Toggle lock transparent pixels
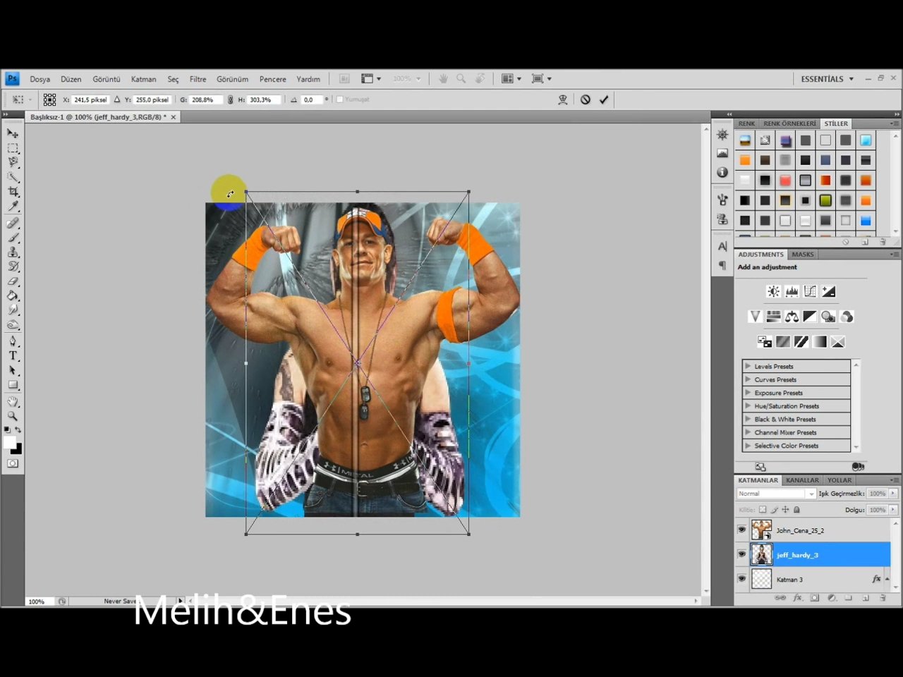 pos(763,510)
